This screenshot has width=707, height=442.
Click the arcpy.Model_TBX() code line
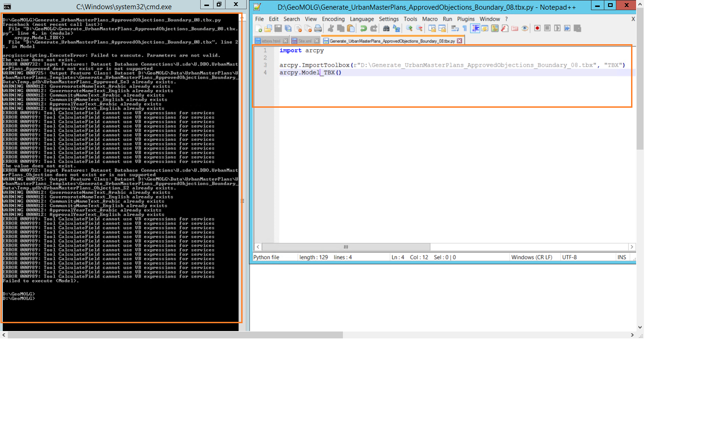[x=310, y=73]
